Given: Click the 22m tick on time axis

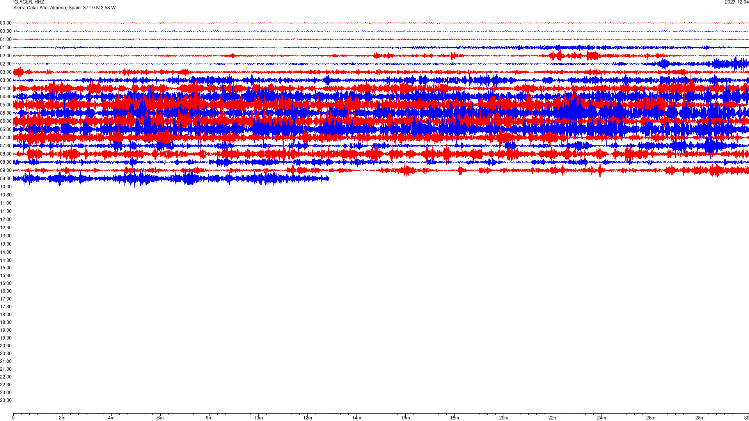Looking at the screenshot, I should [553, 418].
